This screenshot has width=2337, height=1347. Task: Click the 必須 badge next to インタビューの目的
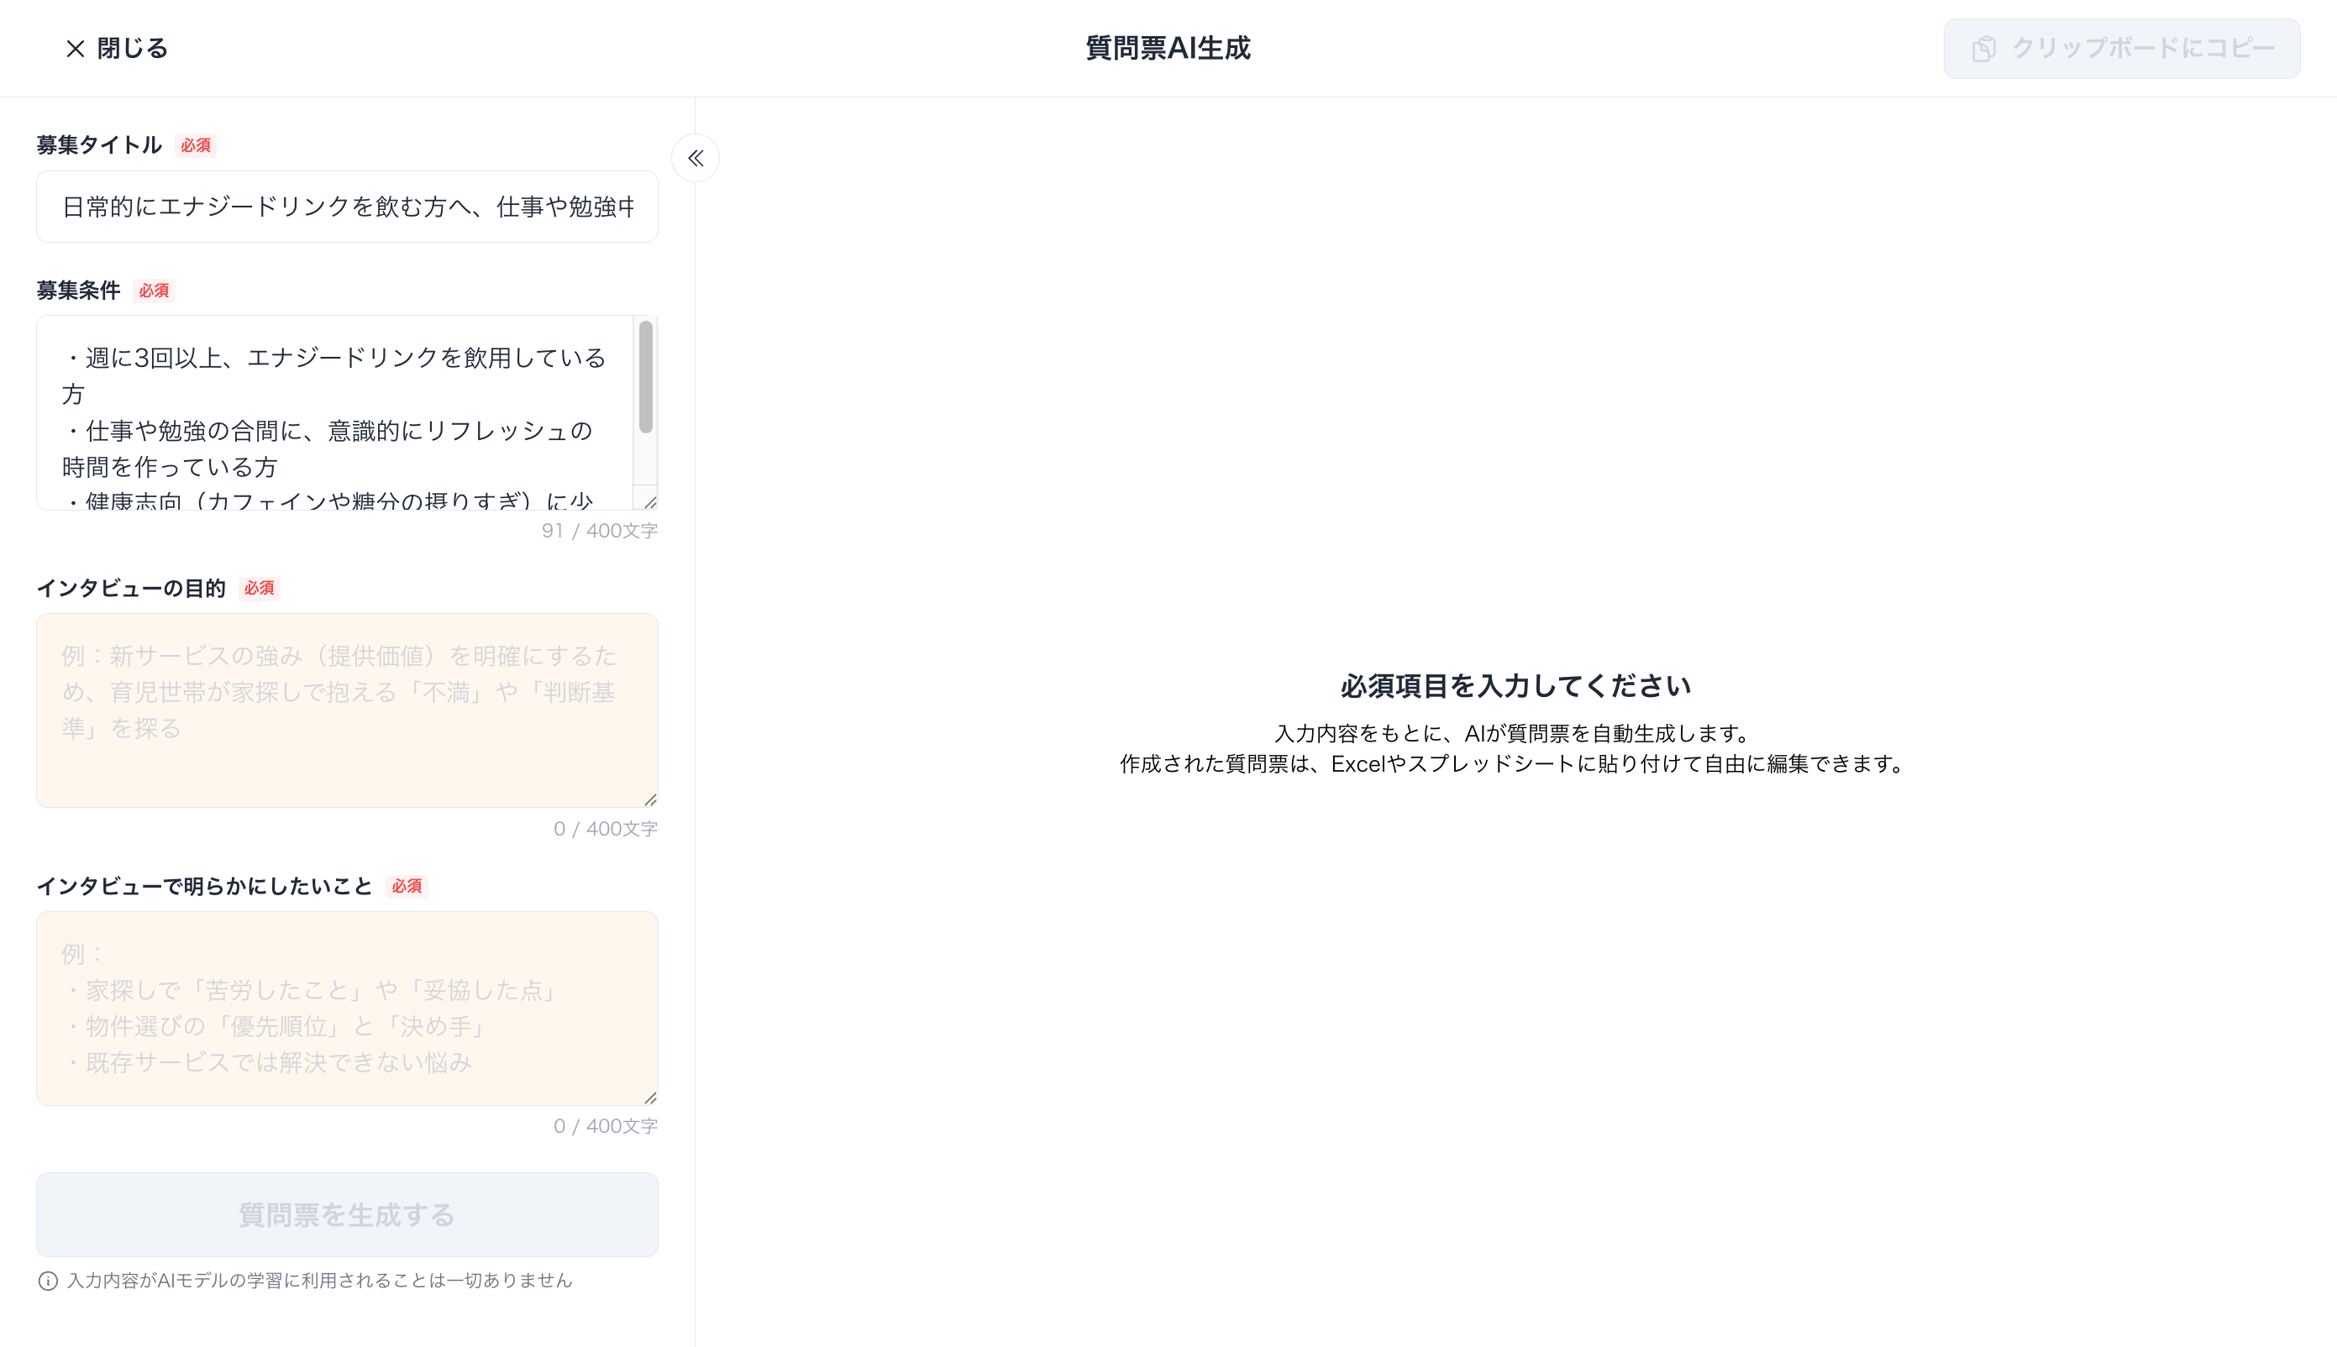click(259, 589)
